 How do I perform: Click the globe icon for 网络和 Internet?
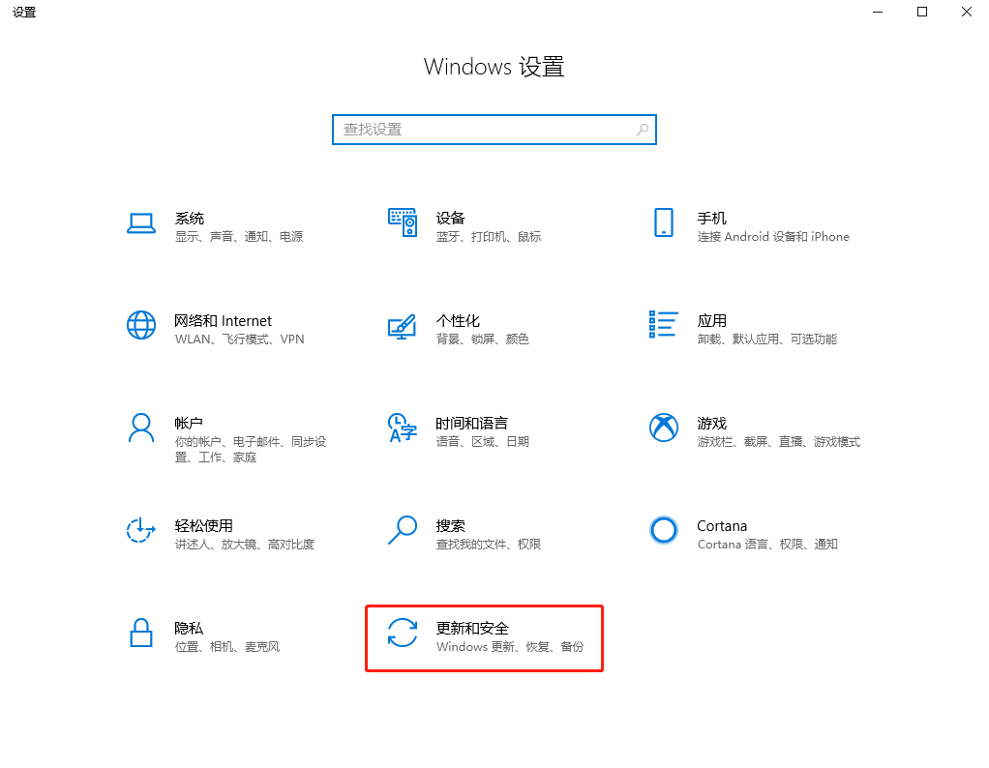click(x=141, y=325)
